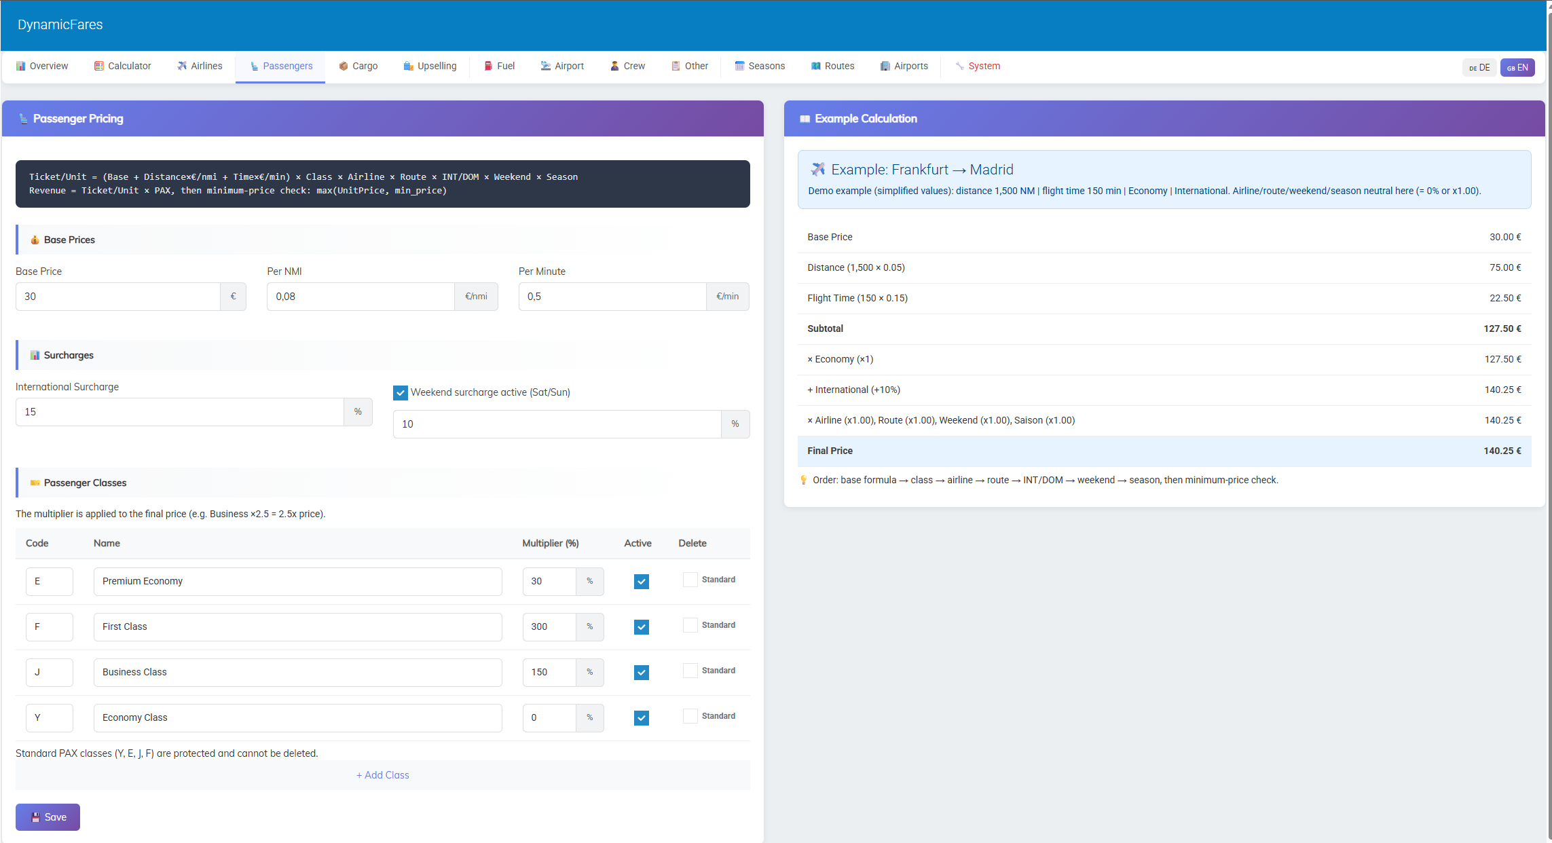Switch language to DE
The image size is (1552, 843).
coord(1479,67)
